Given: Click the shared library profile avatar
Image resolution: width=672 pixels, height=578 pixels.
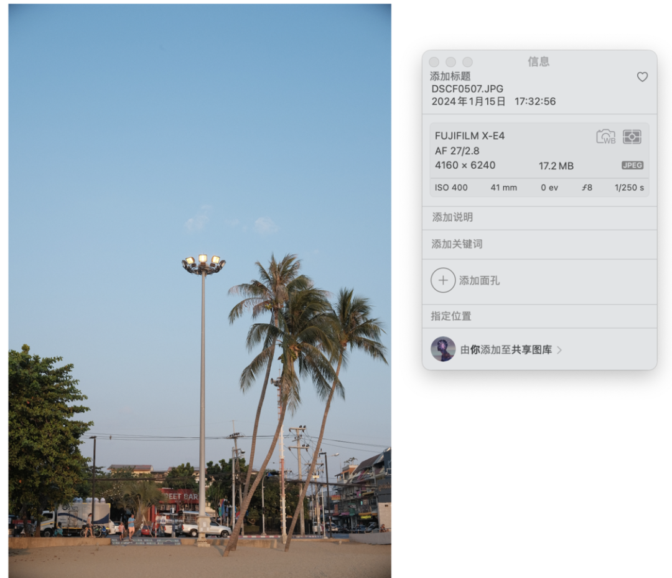Looking at the screenshot, I should (443, 349).
